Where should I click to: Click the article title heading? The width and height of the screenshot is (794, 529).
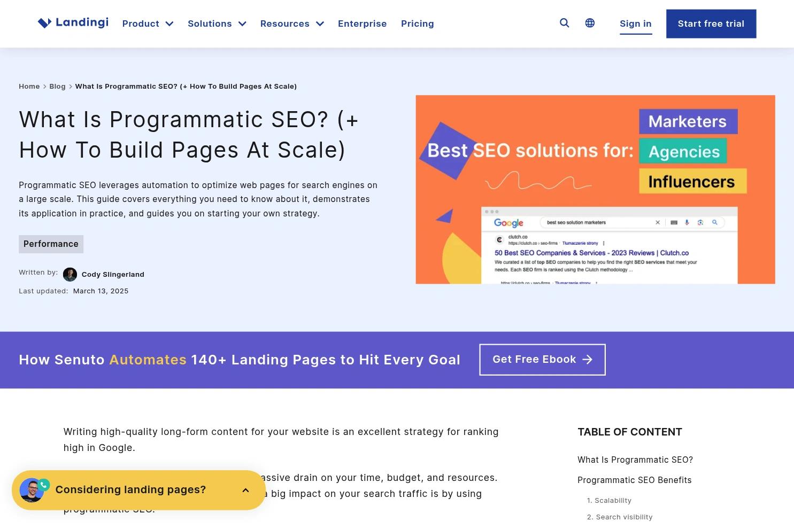pos(189,135)
